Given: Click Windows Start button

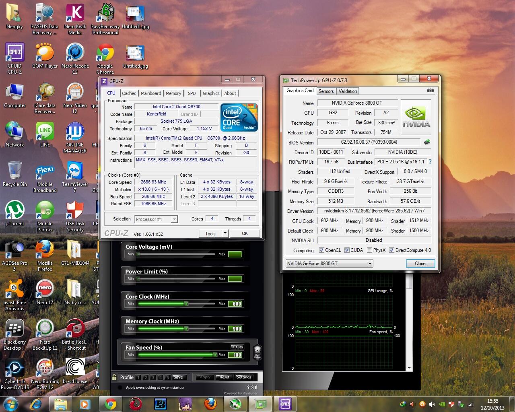Looking at the screenshot, I should pos(10,404).
